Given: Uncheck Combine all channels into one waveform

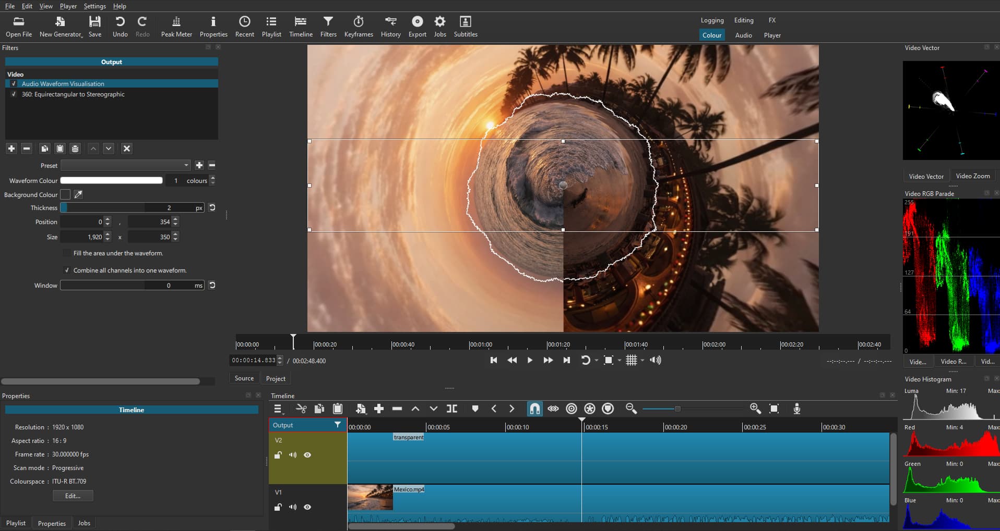Looking at the screenshot, I should 67,270.
